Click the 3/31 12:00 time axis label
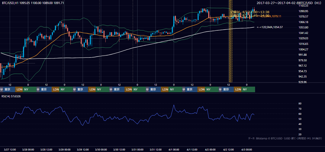The height and width of the screenshot is (152, 325). [156, 149]
